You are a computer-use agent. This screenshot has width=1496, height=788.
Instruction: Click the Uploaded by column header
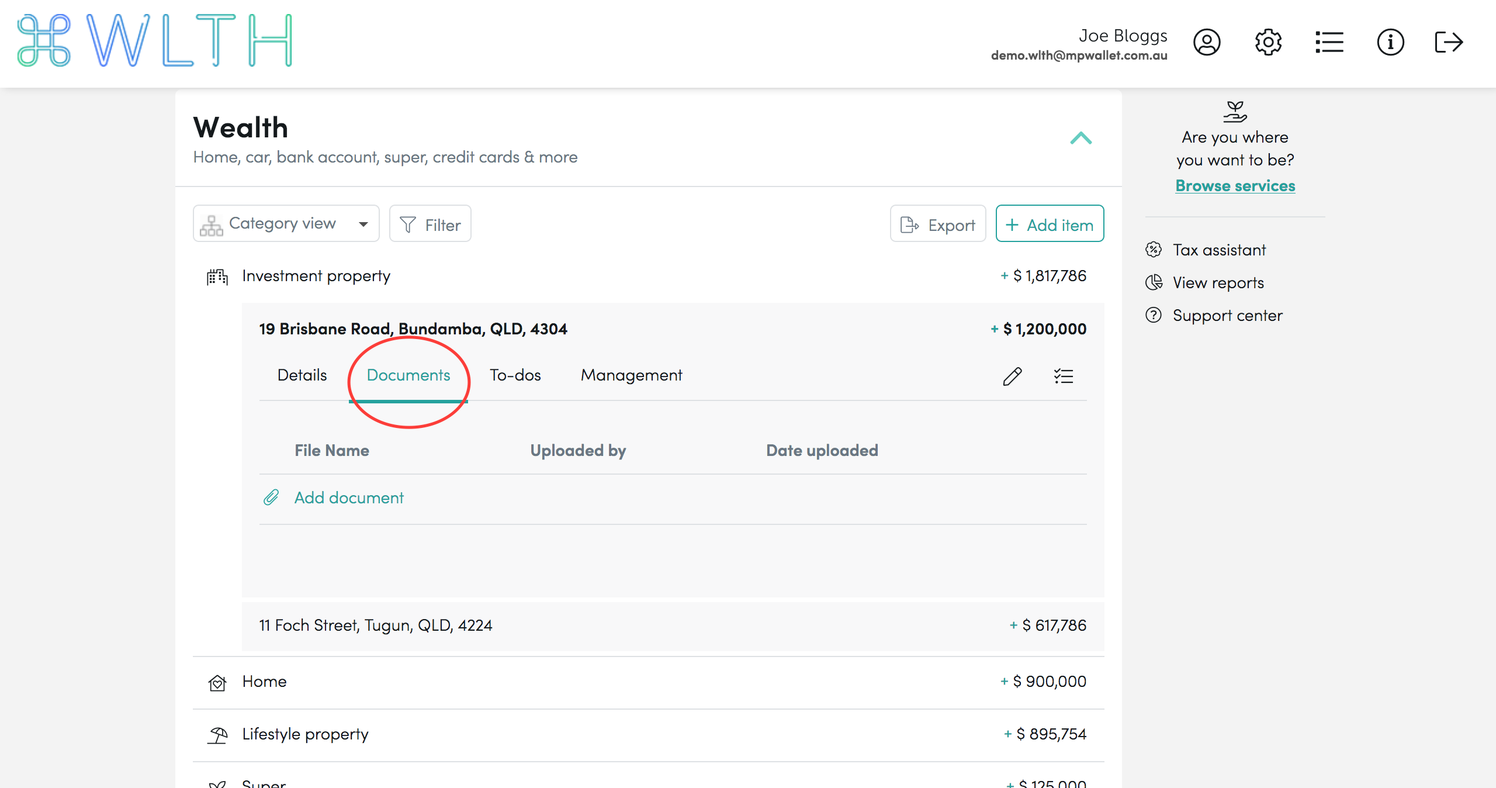[578, 451]
